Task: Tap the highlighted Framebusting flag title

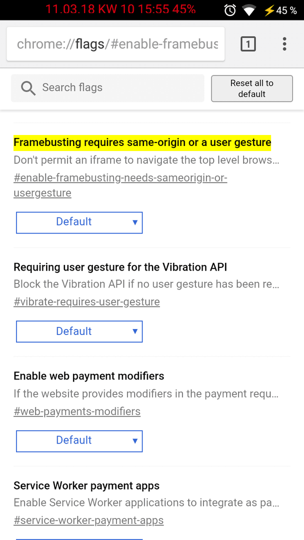Action: pyautogui.click(x=142, y=142)
